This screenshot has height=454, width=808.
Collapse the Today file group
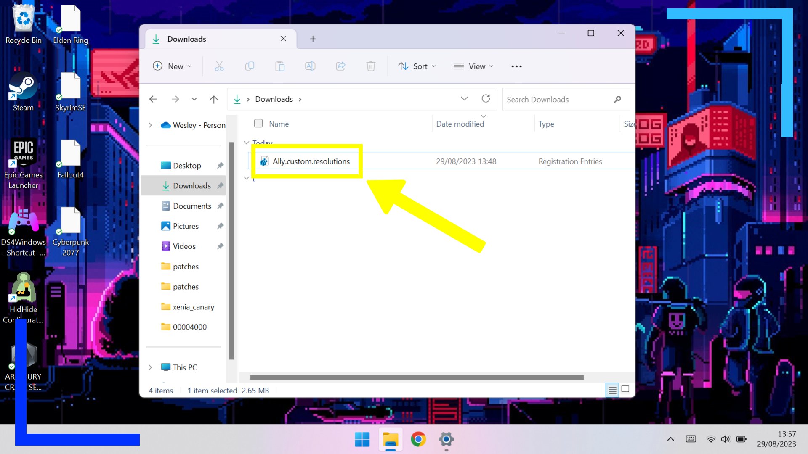coord(247,143)
